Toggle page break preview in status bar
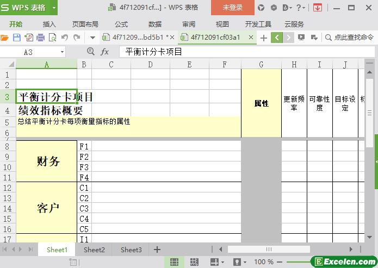This screenshot has height=268, width=378. click(x=195, y=262)
